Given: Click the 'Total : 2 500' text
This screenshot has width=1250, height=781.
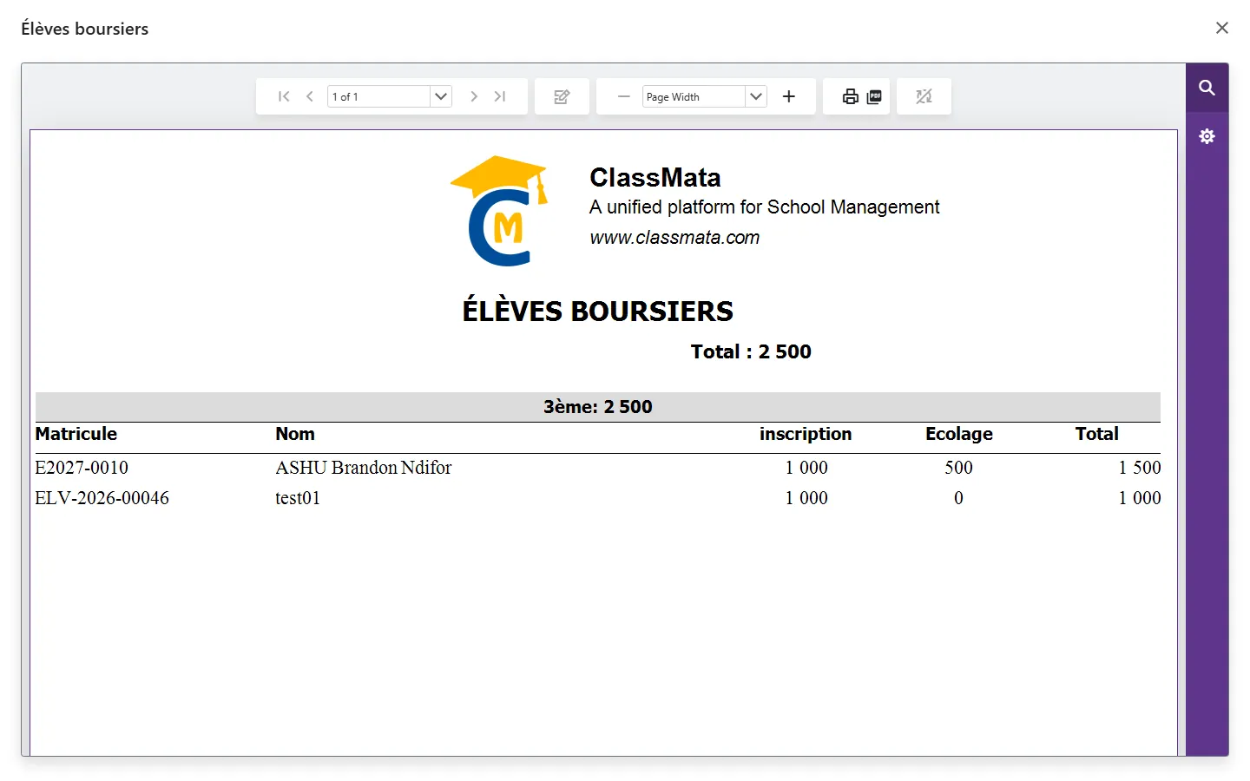Looking at the screenshot, I should pyautogui.click(x=751, y=351).
